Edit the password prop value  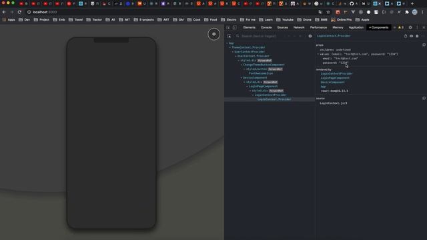[344, 63]
